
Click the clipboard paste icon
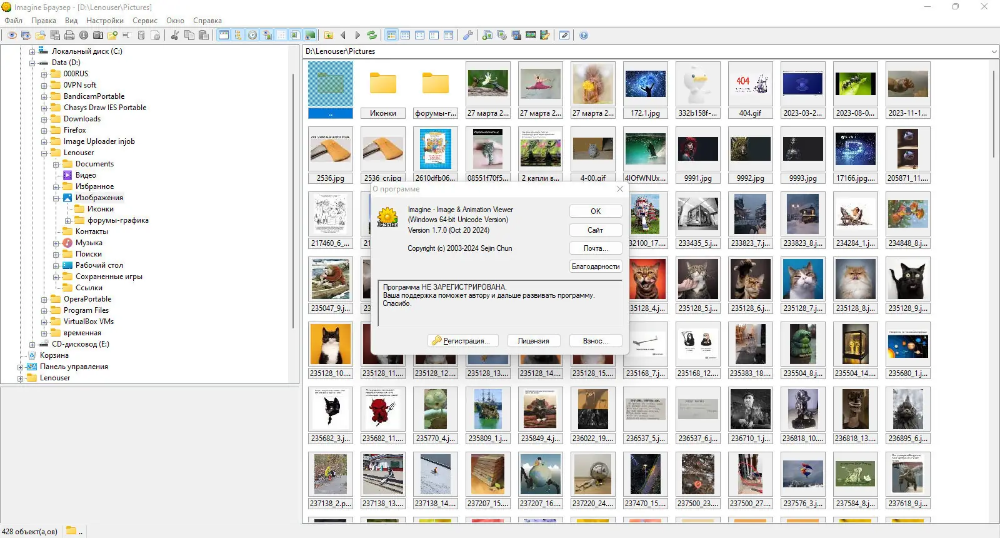(x=204, y=36)
